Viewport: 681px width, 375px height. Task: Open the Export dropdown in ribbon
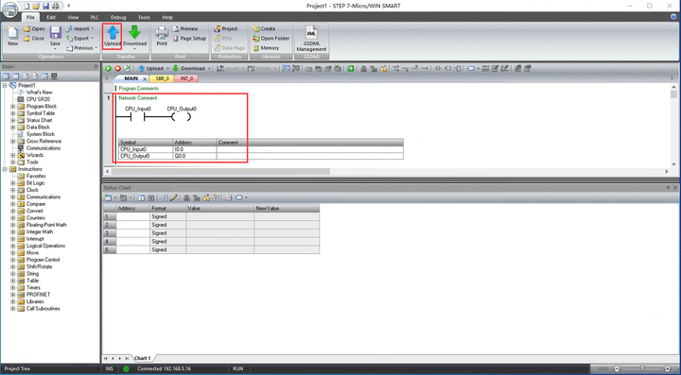(80, 38)
